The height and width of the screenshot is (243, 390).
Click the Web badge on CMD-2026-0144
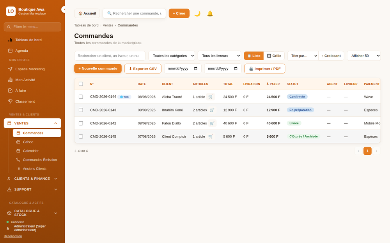coord(124,97)
